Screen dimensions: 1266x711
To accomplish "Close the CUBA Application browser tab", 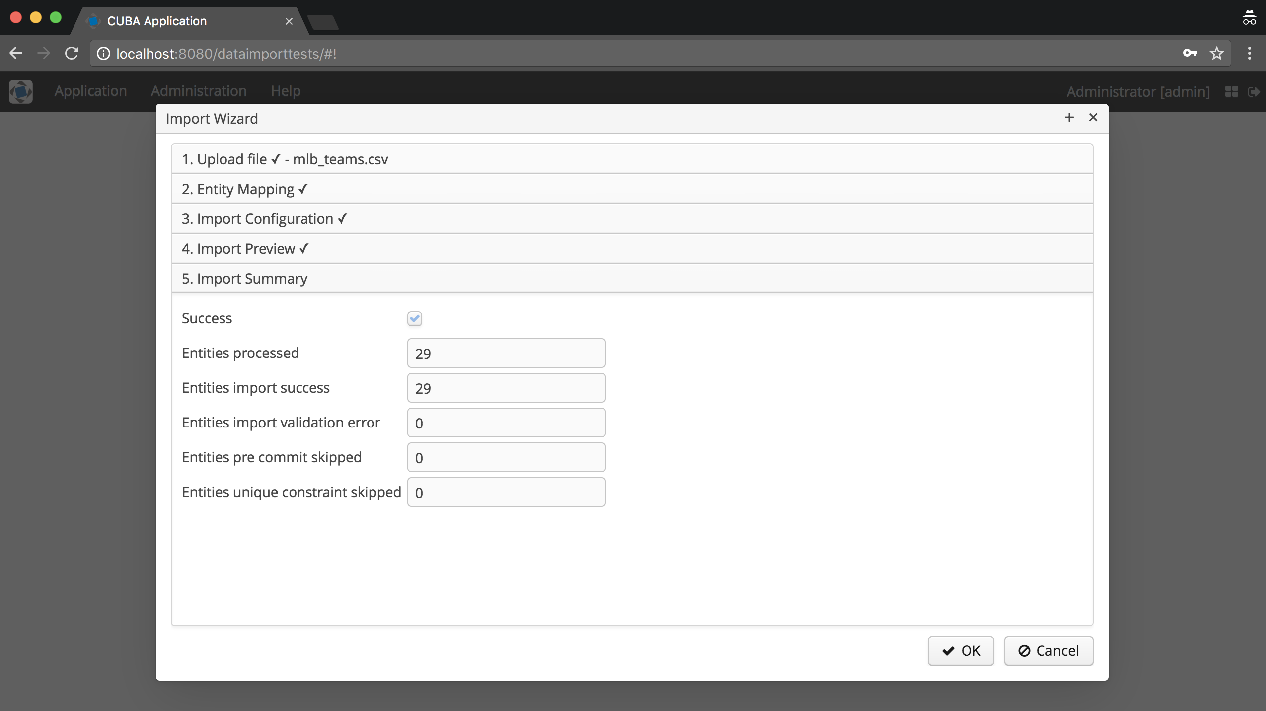I will (289, 21).
